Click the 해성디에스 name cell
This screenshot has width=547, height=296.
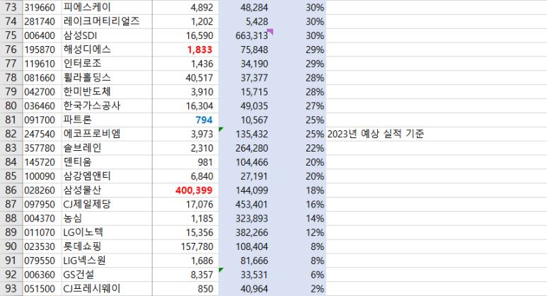tap(107, 50)
